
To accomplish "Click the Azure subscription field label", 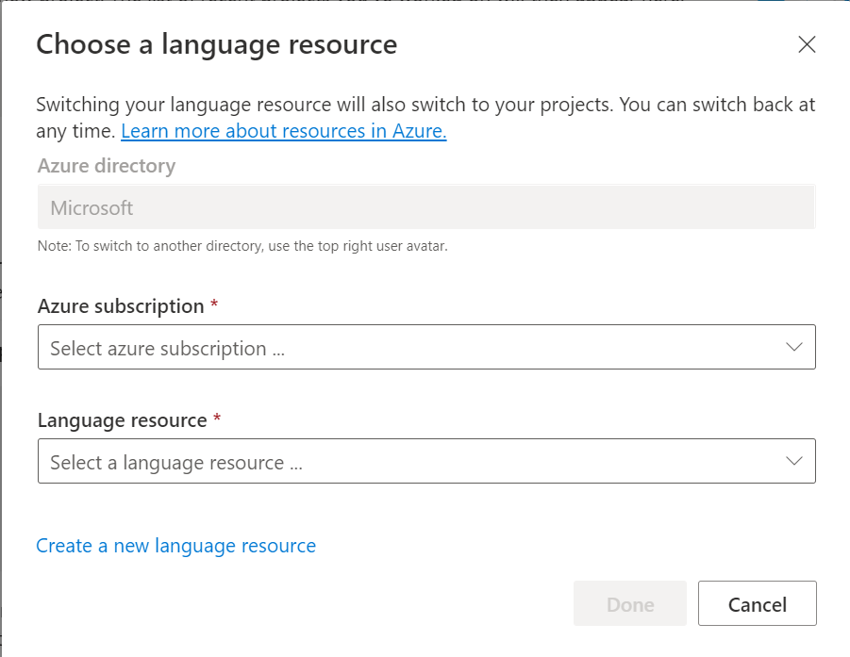I will tap(121, 306).
